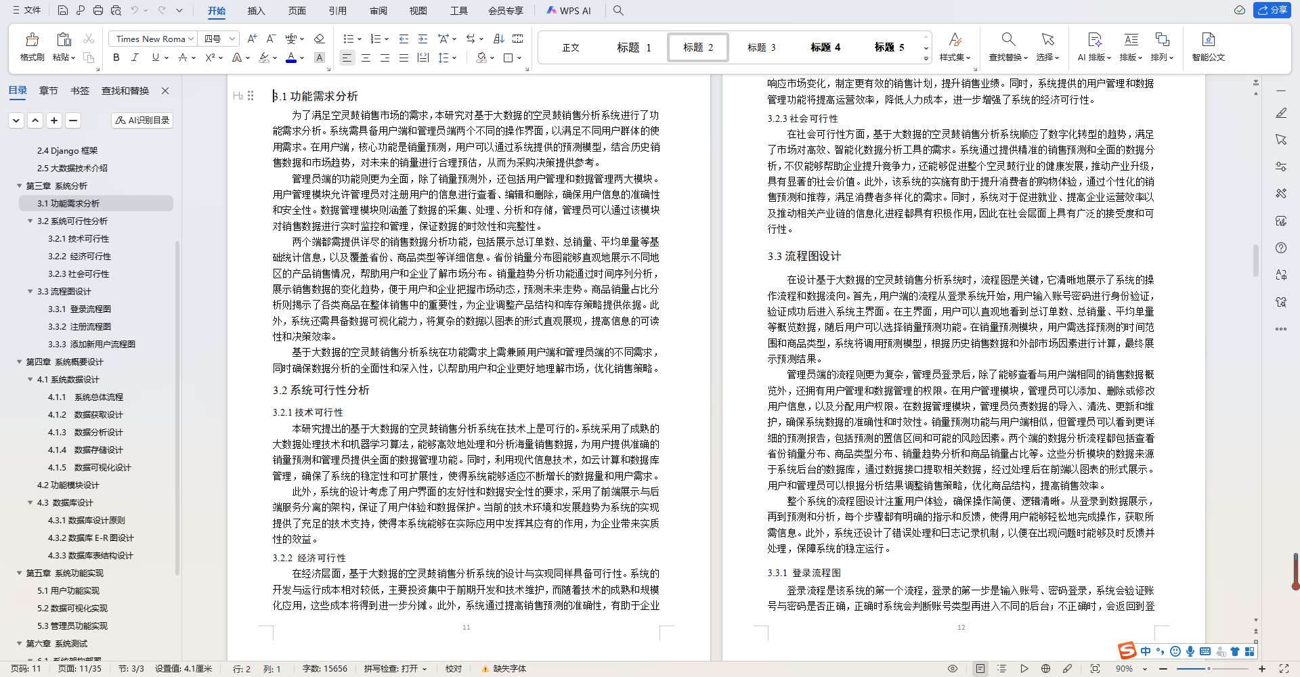Open the 智能公文 tool
1300x677 pixels.
click(1209, 46)
